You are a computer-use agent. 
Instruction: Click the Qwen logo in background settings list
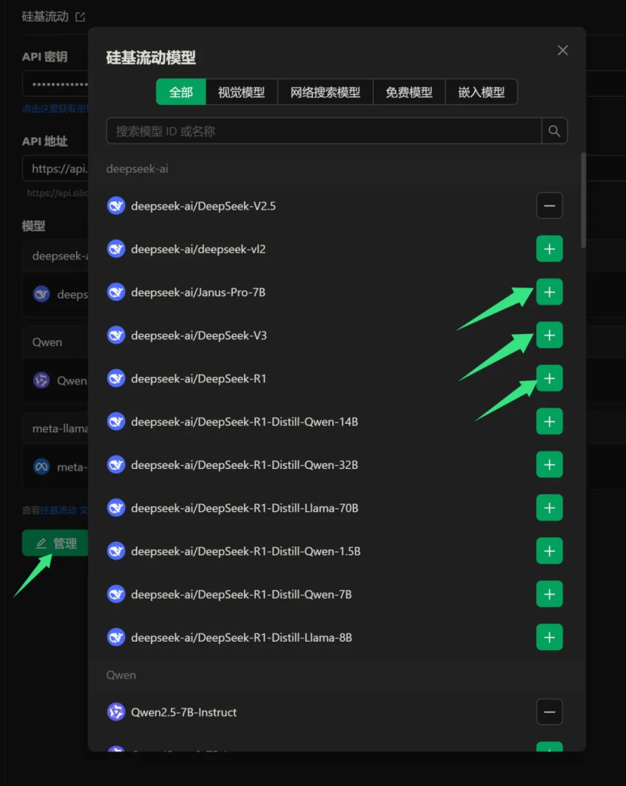coord(41,381)
